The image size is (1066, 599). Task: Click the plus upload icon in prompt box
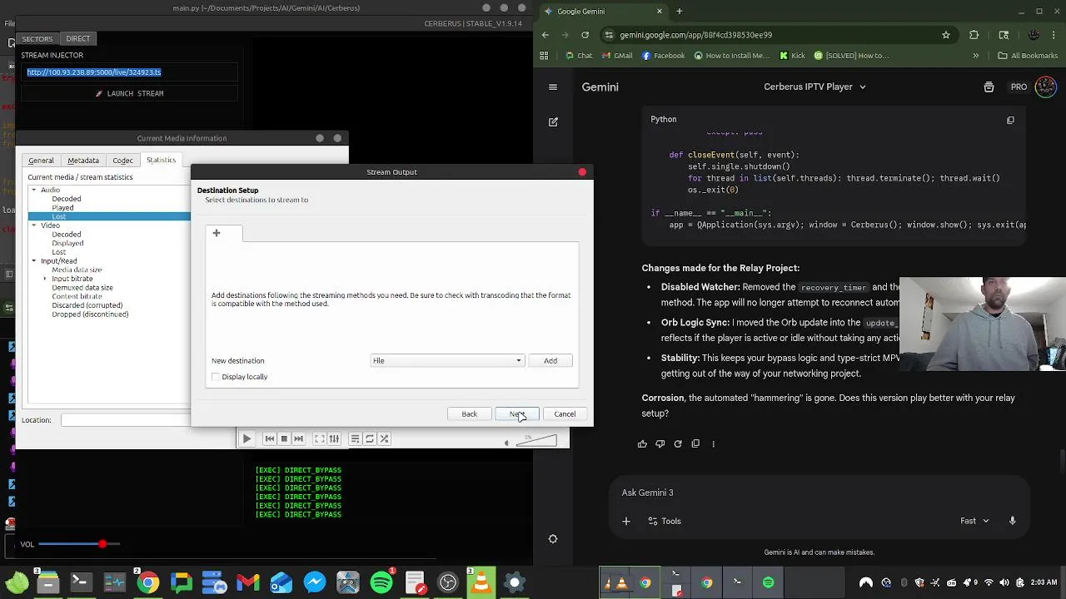[626, 521]
